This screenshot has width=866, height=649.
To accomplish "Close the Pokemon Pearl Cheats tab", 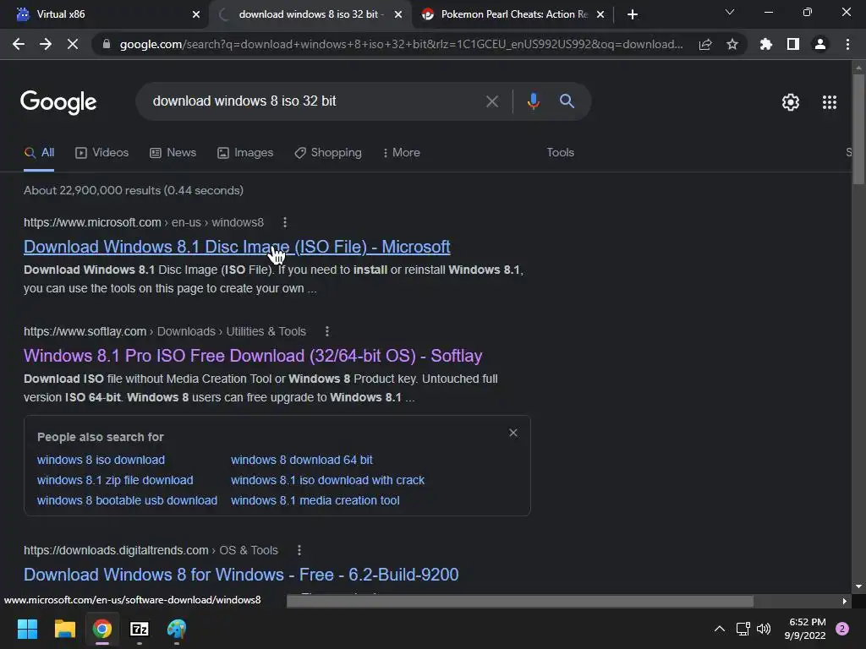I will coord(600,14).
